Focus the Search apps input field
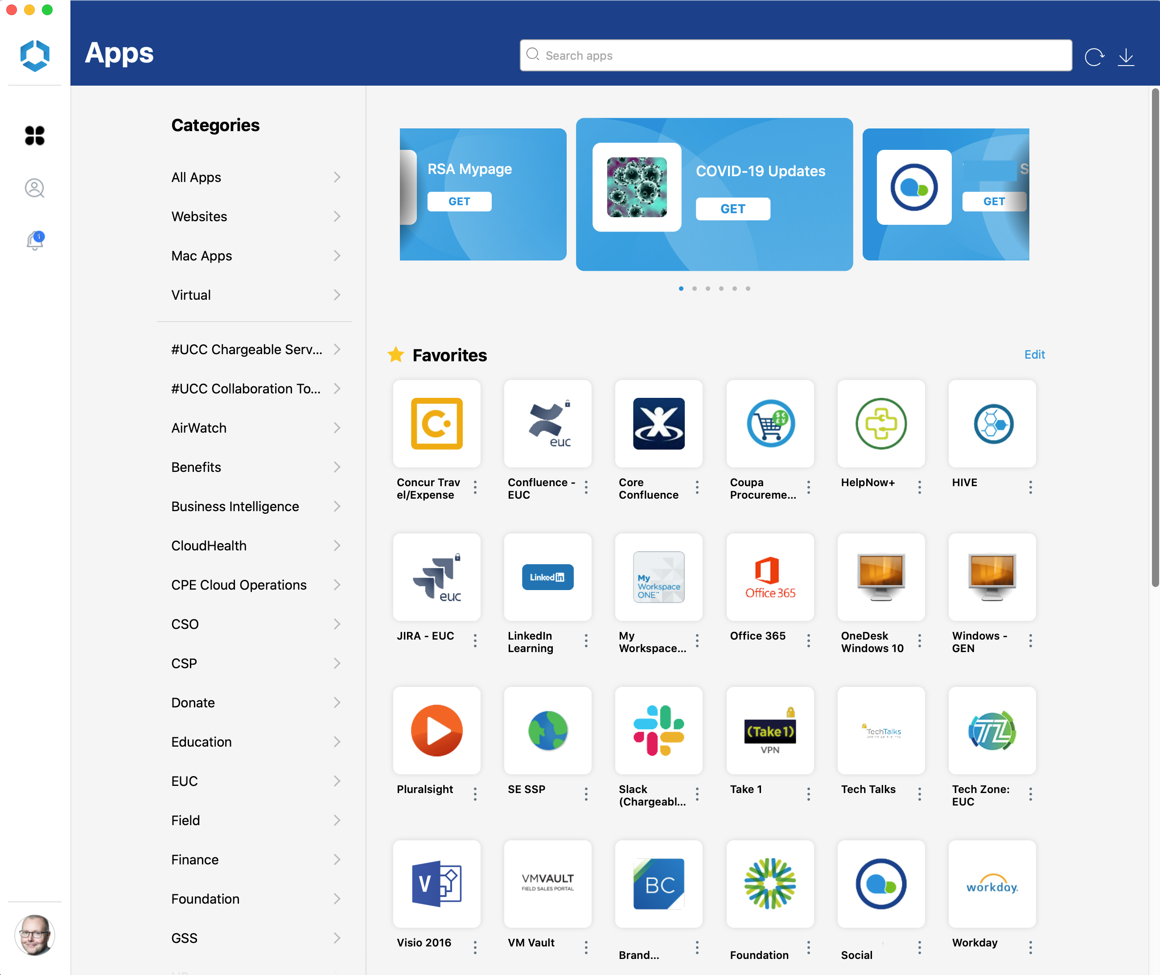Image resolution: width=1160 pixels, height=975 pixels. pos(795,55)
